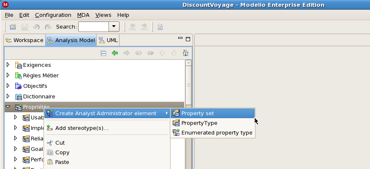Image resolution: width=370 pixels, height=169 pixels.
Task: Click the tree scrollbar up arrow
Action: 188,63
